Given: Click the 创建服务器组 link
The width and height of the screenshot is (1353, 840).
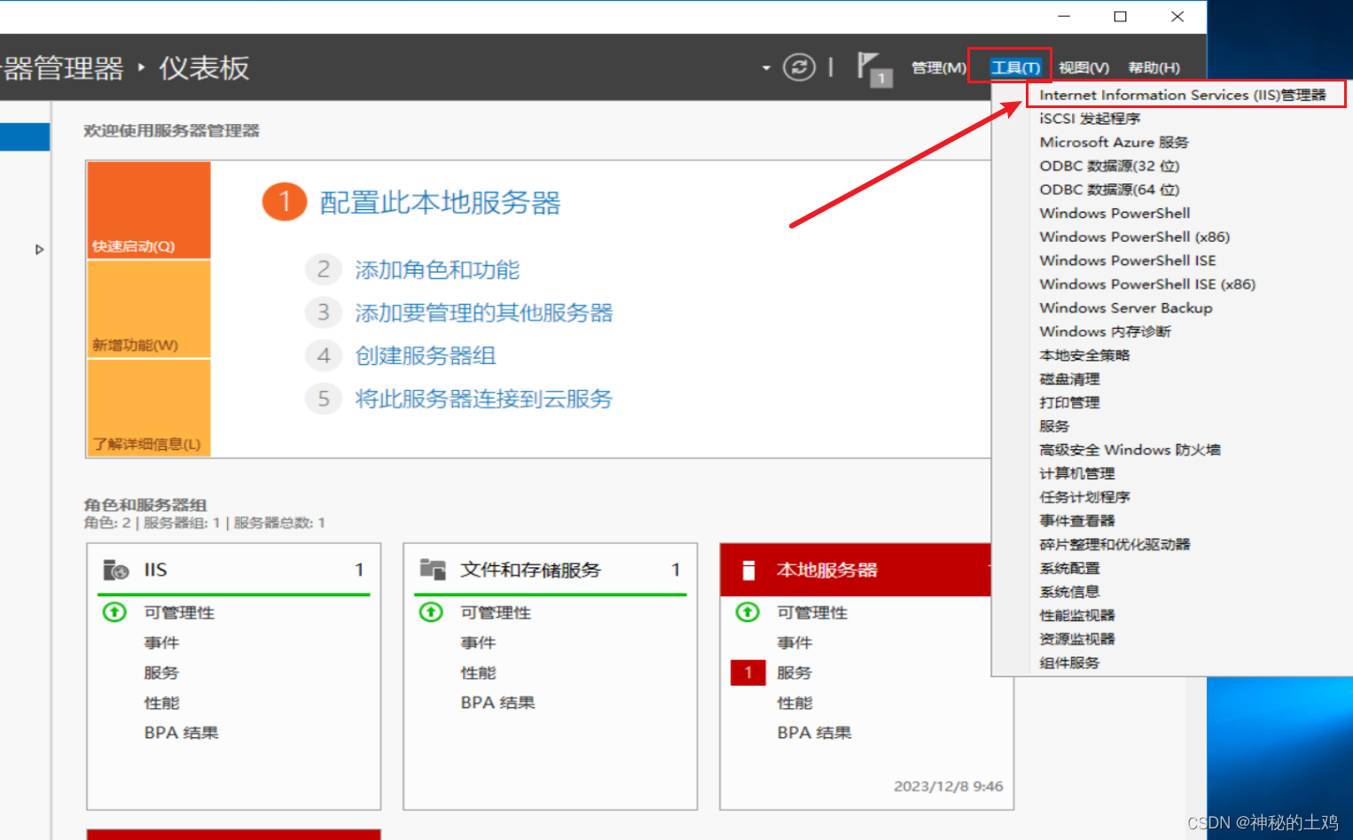Looking at the screenshot, I should pyautogui.click(x=424, y=355).
